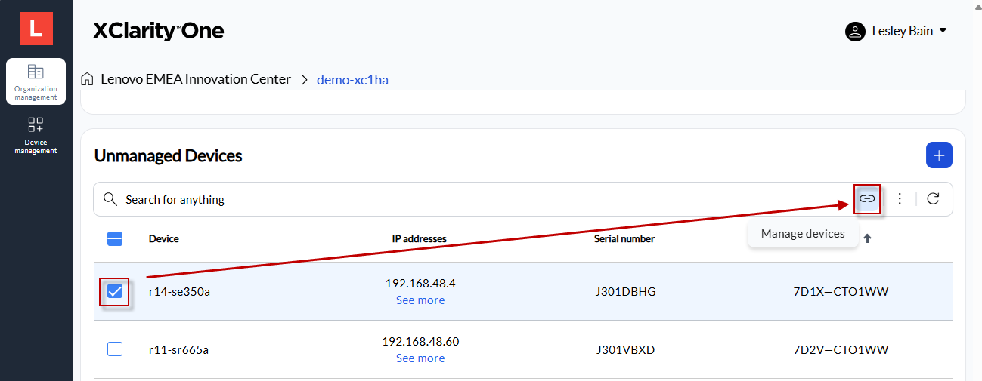This screenshot has height=381, width=982.
Task: Open Organization management in sidebar
Action: point(36,81)
